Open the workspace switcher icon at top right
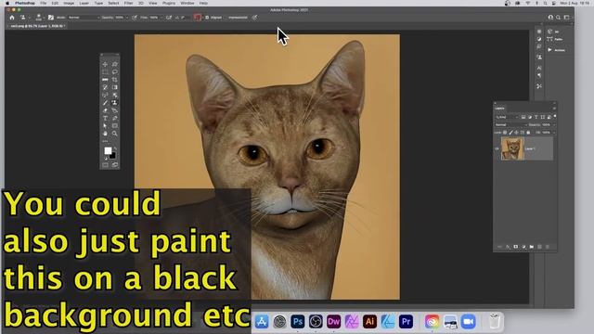Screen dimensions: 594x334 coord(567,18)
